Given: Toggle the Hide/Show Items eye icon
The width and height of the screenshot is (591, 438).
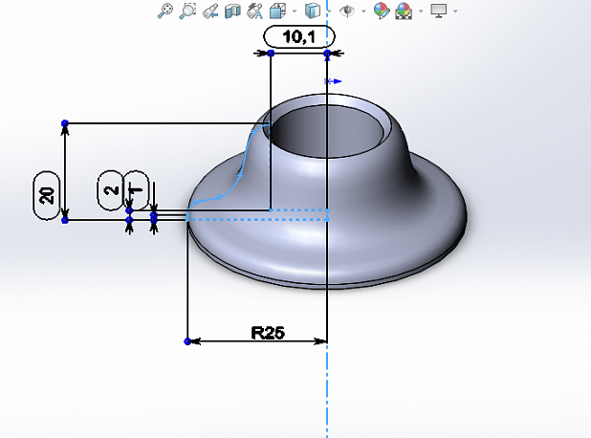Looking at the screenshot, I should [x=347, y=11].
